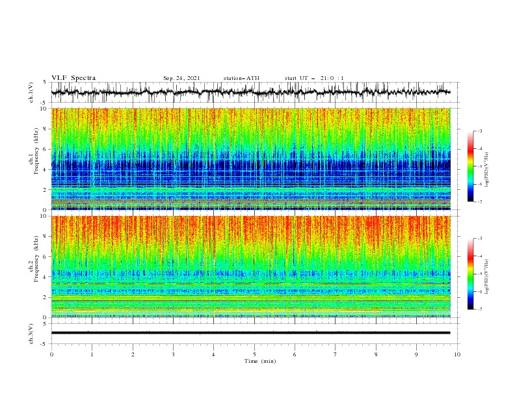Click inside the ch.2 spectrogram panel

[x=250, y=267]
